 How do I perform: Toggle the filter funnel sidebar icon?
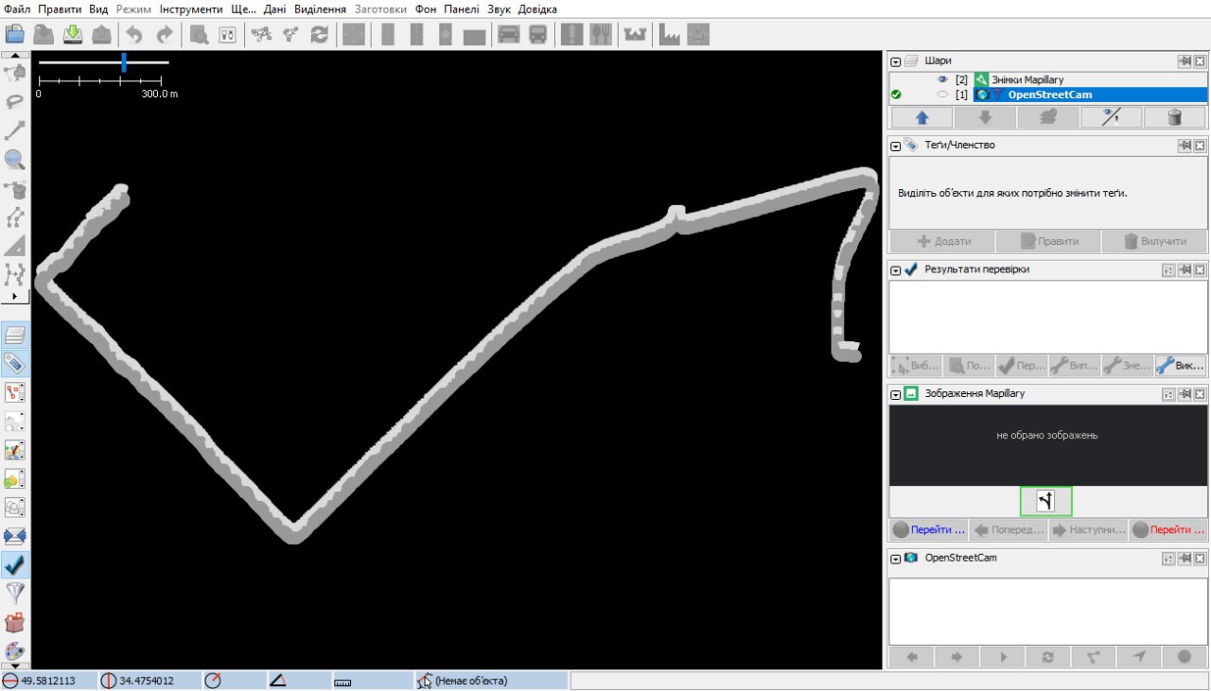tap(15, 594)
